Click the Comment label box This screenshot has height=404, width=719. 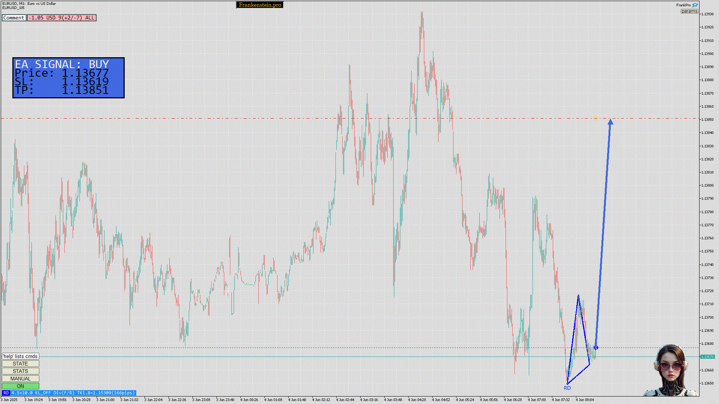(14, 18)
